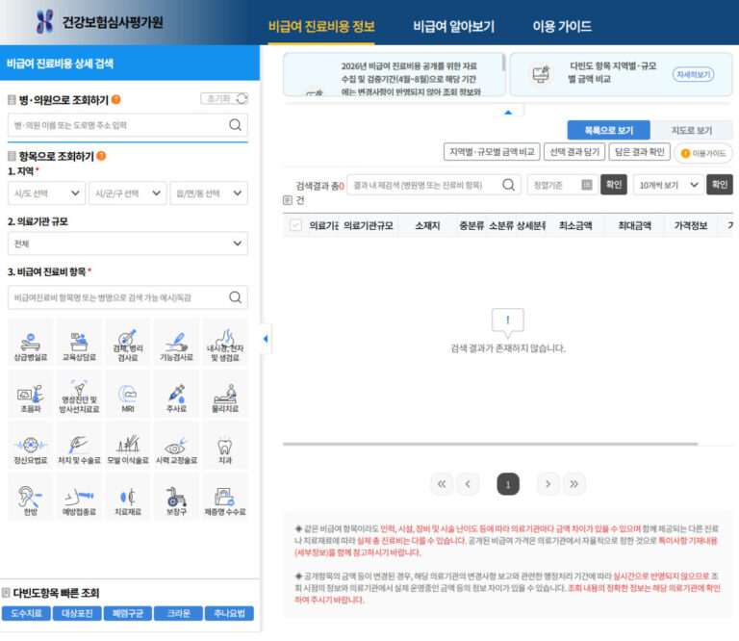This screenshot has width=739, height=641.
Task: Go to next page arrow
Action: pyautogui.click(x=548, y=484)
